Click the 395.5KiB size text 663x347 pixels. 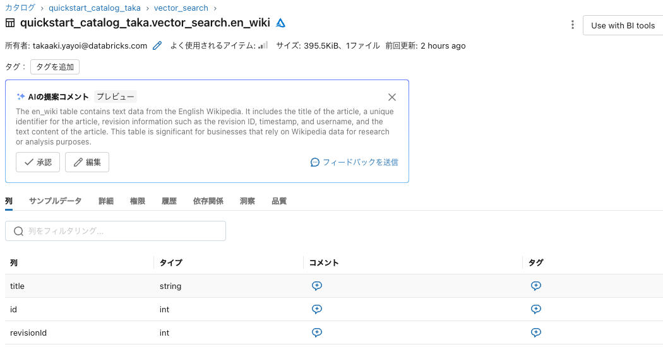321,45
